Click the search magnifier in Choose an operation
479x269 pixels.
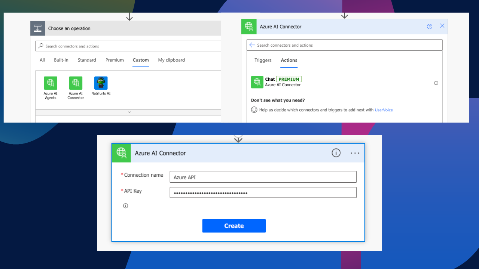pos(41,46)
